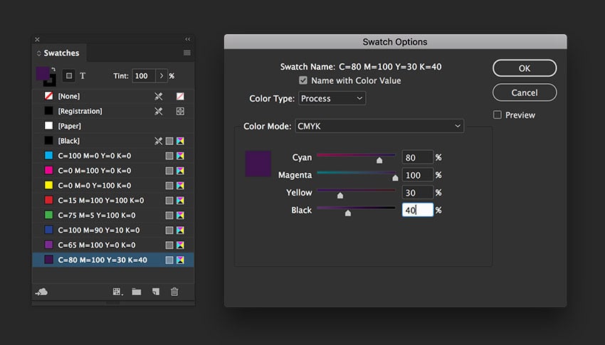The image size is (605, 345).
Task: Select swatch C=0 M=100 Y=0 K=0
Action: click(113, 171)
